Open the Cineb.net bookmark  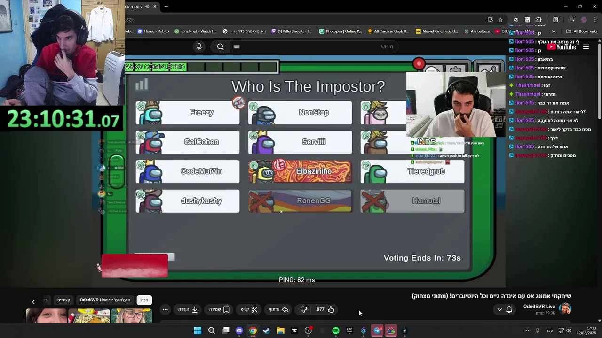click(196, 31)
